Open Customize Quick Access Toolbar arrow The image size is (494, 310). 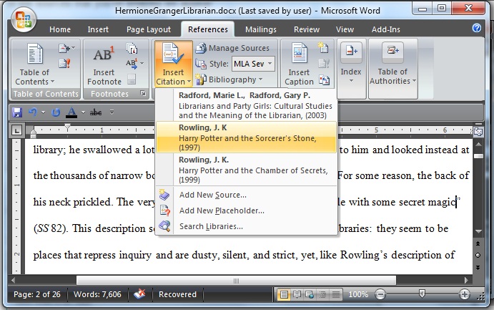click(x=112, y=112)
